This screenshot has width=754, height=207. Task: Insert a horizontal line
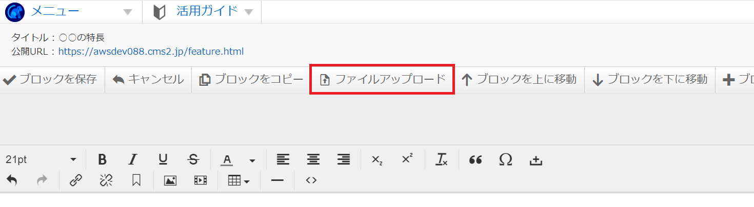pos(277,180)
